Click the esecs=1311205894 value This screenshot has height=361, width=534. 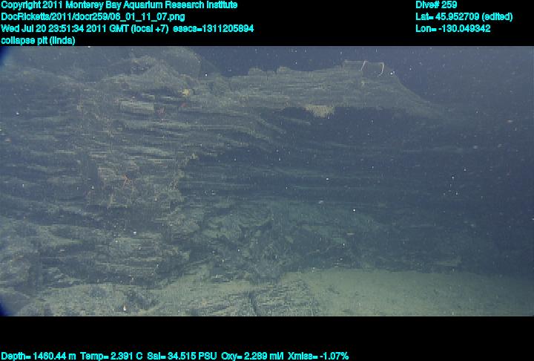[214, 28]
